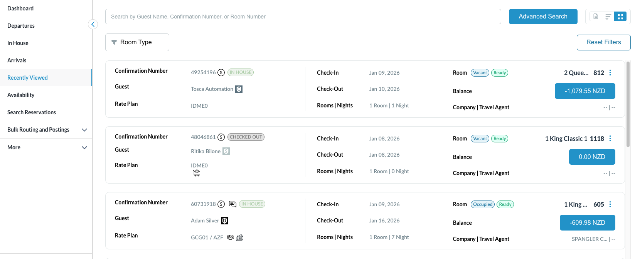Open the comments icon on reservation 60731918
Image resolution: width=635 pixels, height=259 pixels.
point(232,204)
